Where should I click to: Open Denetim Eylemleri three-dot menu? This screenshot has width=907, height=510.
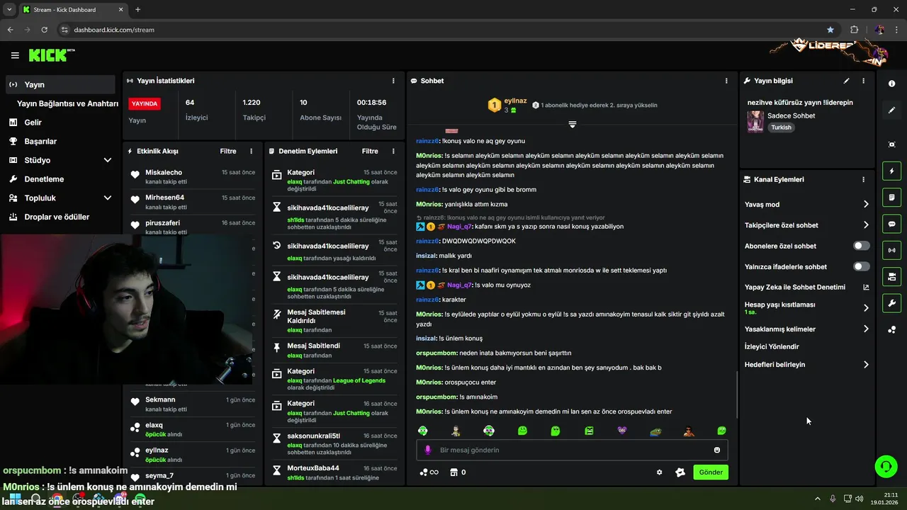[393, 151]
